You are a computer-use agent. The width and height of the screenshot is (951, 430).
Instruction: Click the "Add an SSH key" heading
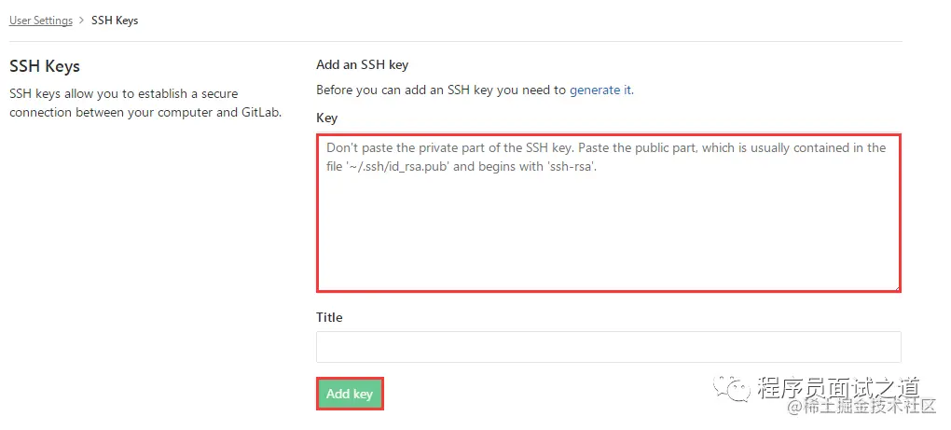pos(362,65)
